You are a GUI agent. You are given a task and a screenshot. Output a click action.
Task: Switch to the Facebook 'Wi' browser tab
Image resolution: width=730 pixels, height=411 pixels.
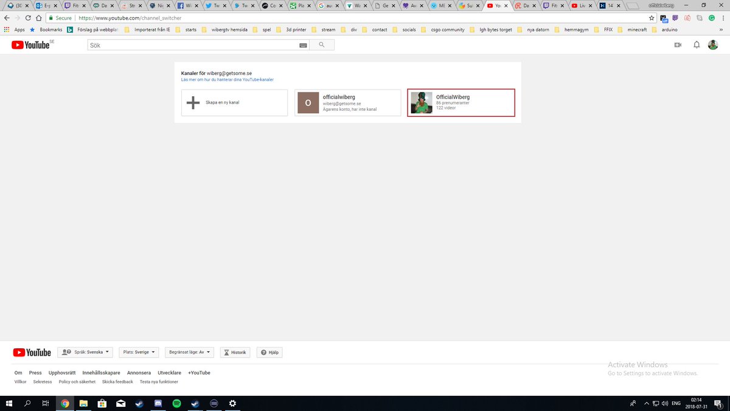187,5
